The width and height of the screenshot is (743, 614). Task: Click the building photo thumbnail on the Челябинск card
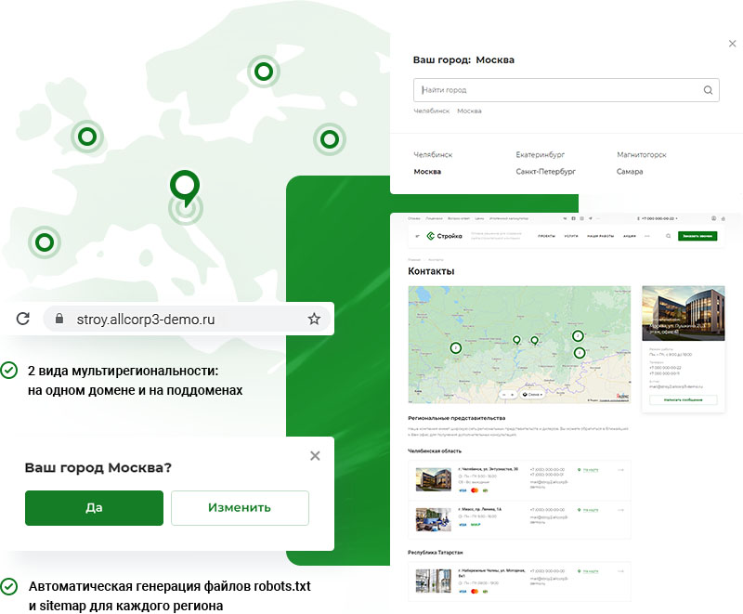click(432, 480)
